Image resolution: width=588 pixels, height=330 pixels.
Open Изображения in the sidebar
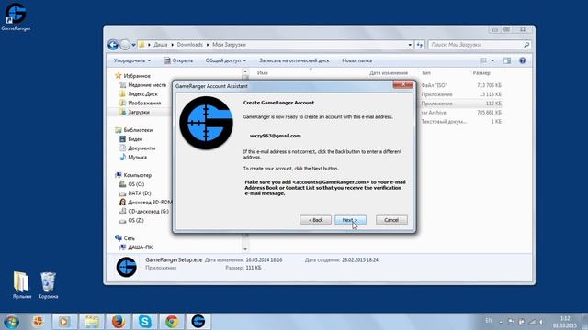pyautogui.click(x=144, y=103)
